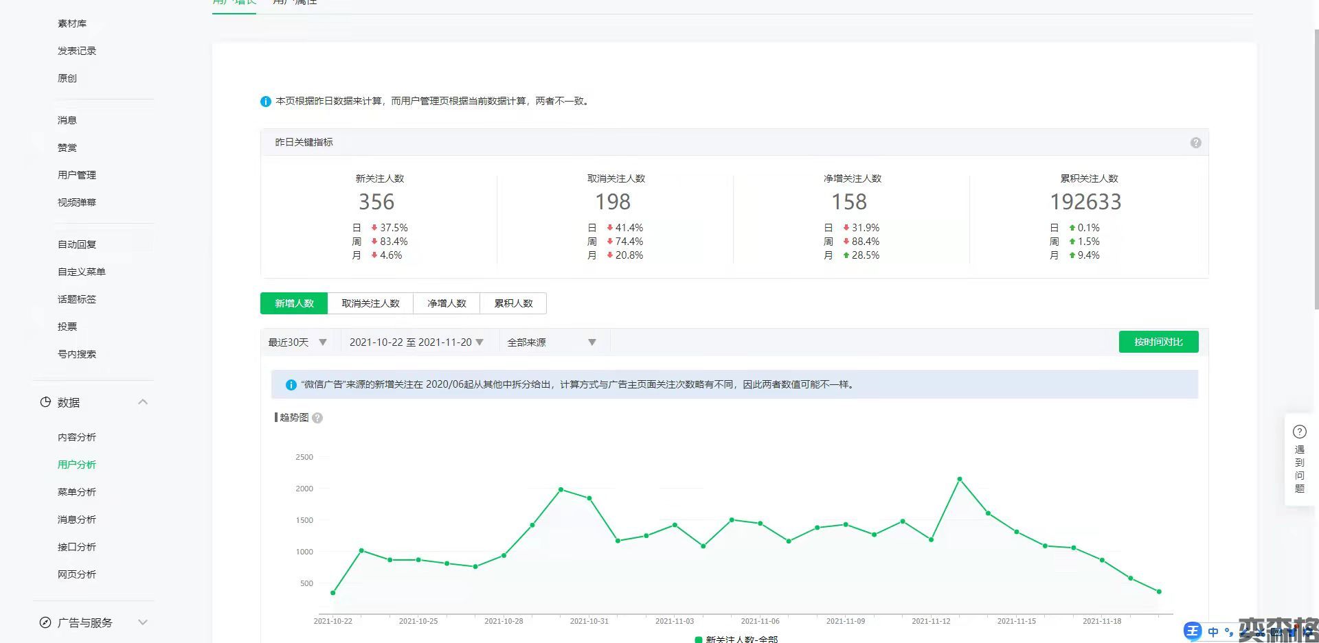
Task: Expand the 广告与服务 sidebar section
Action: (x=143, y=622)
